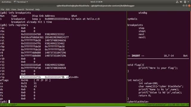Viewport: 191px width, 107px height.
Task: Open the Help menu
Action: pos(37,9)
